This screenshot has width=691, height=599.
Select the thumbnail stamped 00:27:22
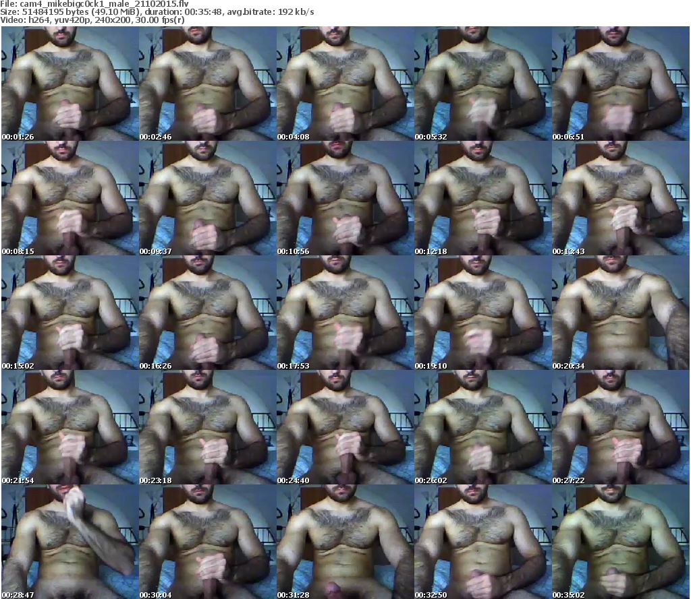(x=621, y=427)
